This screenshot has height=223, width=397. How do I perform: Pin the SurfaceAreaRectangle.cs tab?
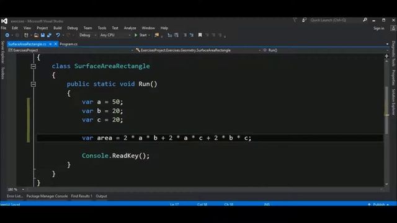50,44
